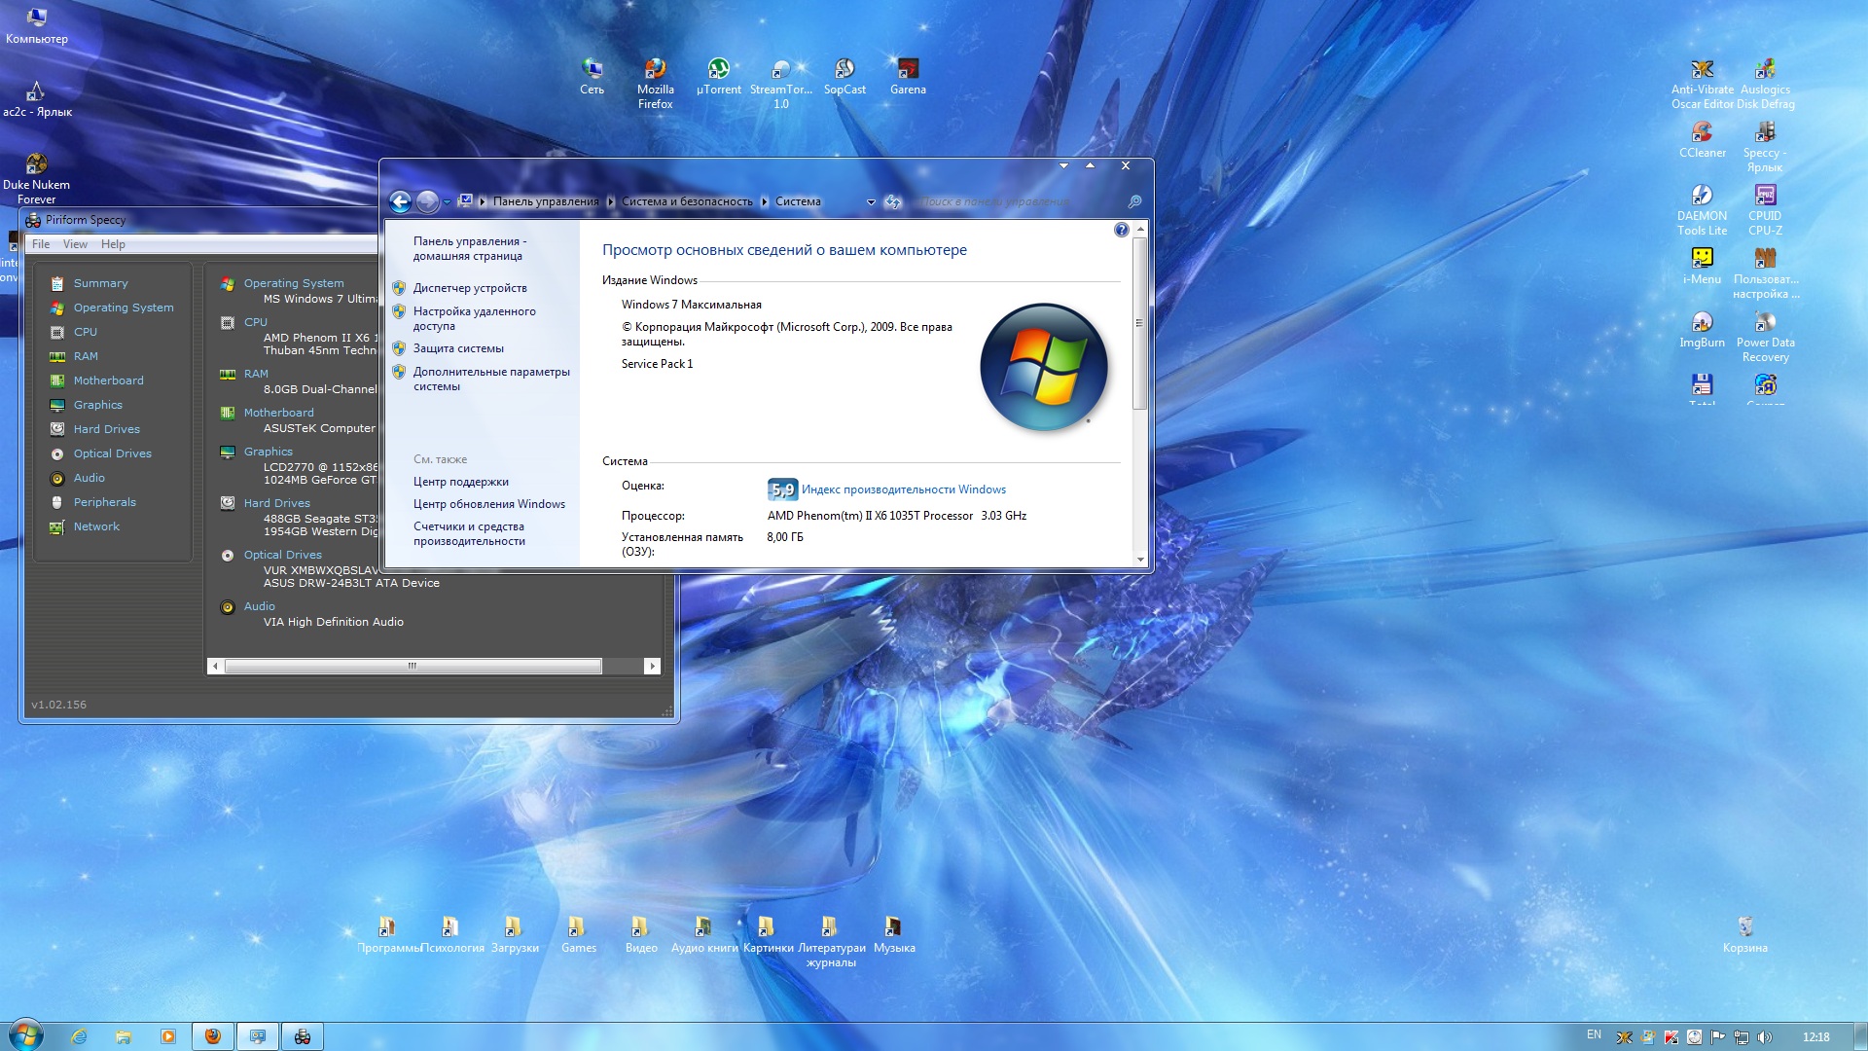Click Speccy horizontal scrollbar right arrow
1868x1051 pixels.
coord(652,667)
